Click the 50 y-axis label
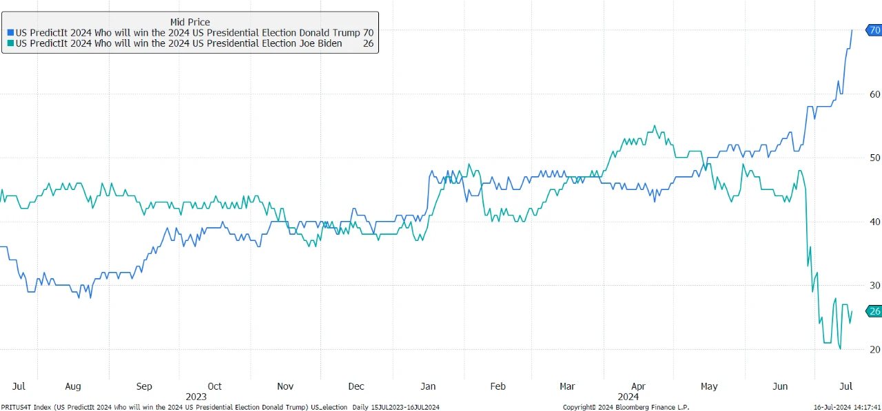The image size is (882, 411). (874, 158)
